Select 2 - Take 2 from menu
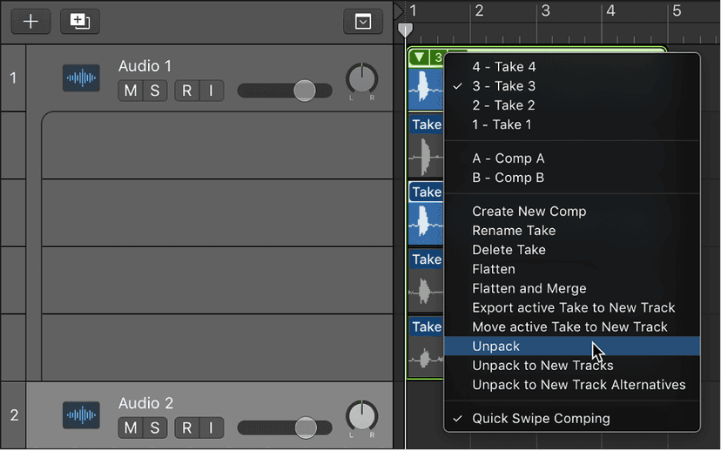 pyautogui.click(x=572, y=105)
